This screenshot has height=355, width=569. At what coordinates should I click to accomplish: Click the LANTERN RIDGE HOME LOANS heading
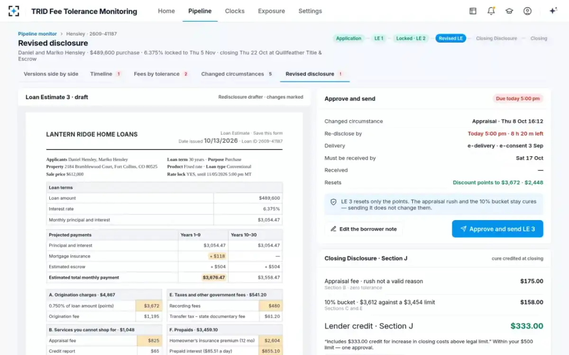point(92,134)
